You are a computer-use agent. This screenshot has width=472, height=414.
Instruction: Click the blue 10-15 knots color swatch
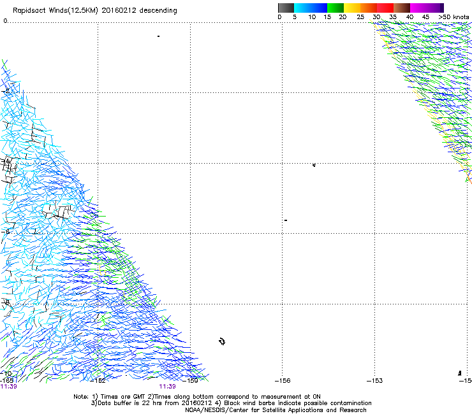[x=319, y=8]
